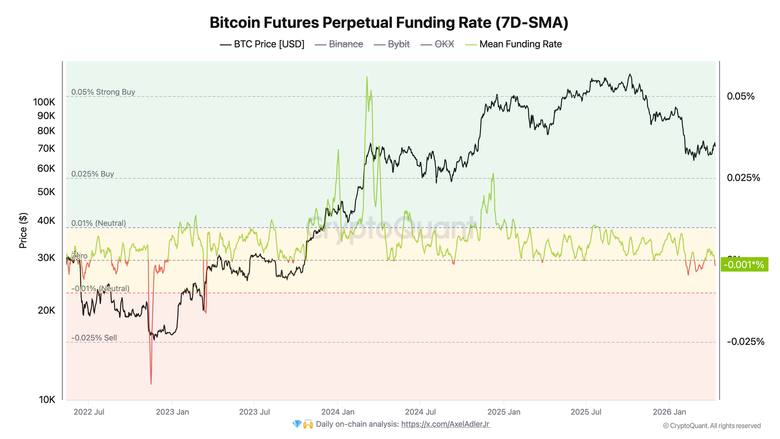
Task: Click the green -0.001*% value badge
Action: [744, 265]
